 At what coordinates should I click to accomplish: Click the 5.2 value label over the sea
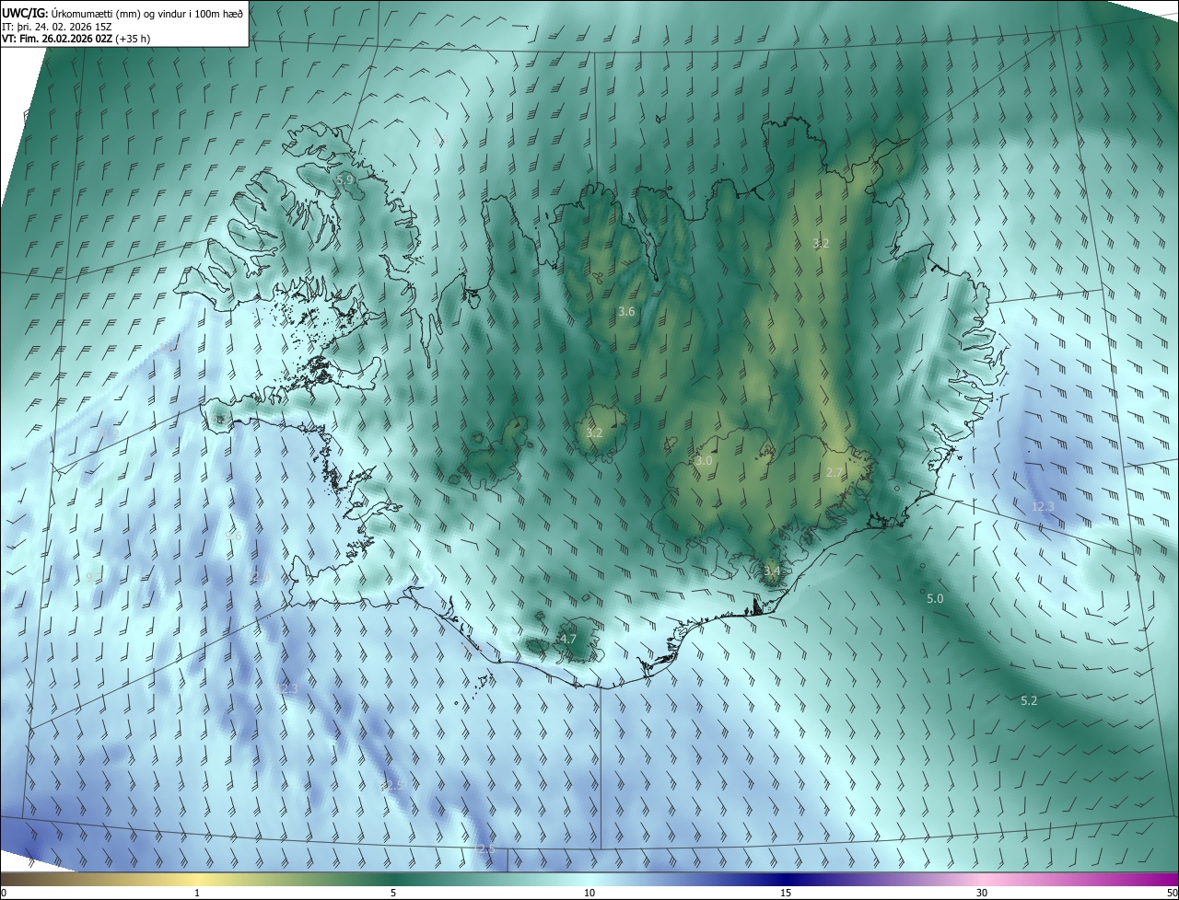1029,700
